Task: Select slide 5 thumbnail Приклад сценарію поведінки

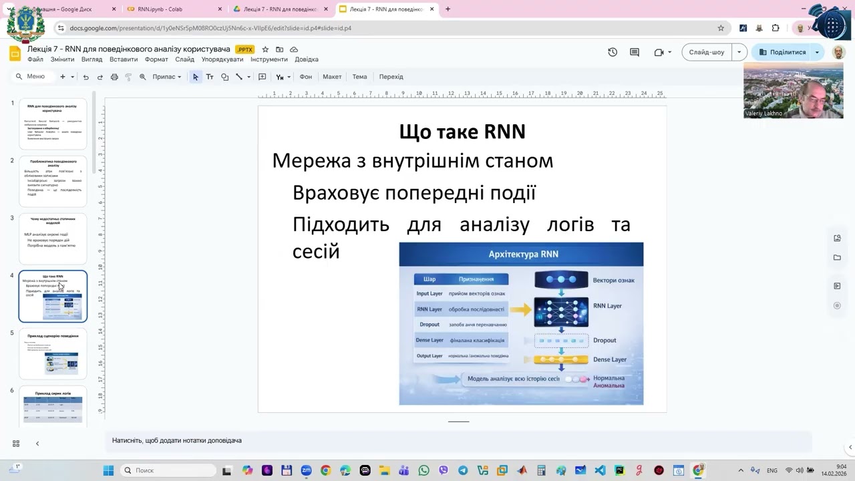Action: point(53,353)
